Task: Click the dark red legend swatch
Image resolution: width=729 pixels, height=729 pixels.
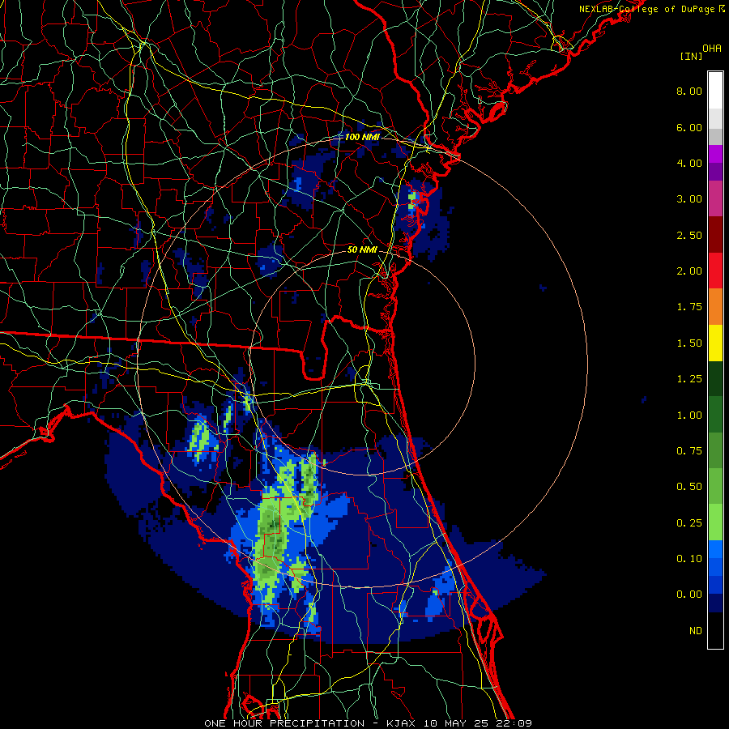Action: tap(715, 235)
